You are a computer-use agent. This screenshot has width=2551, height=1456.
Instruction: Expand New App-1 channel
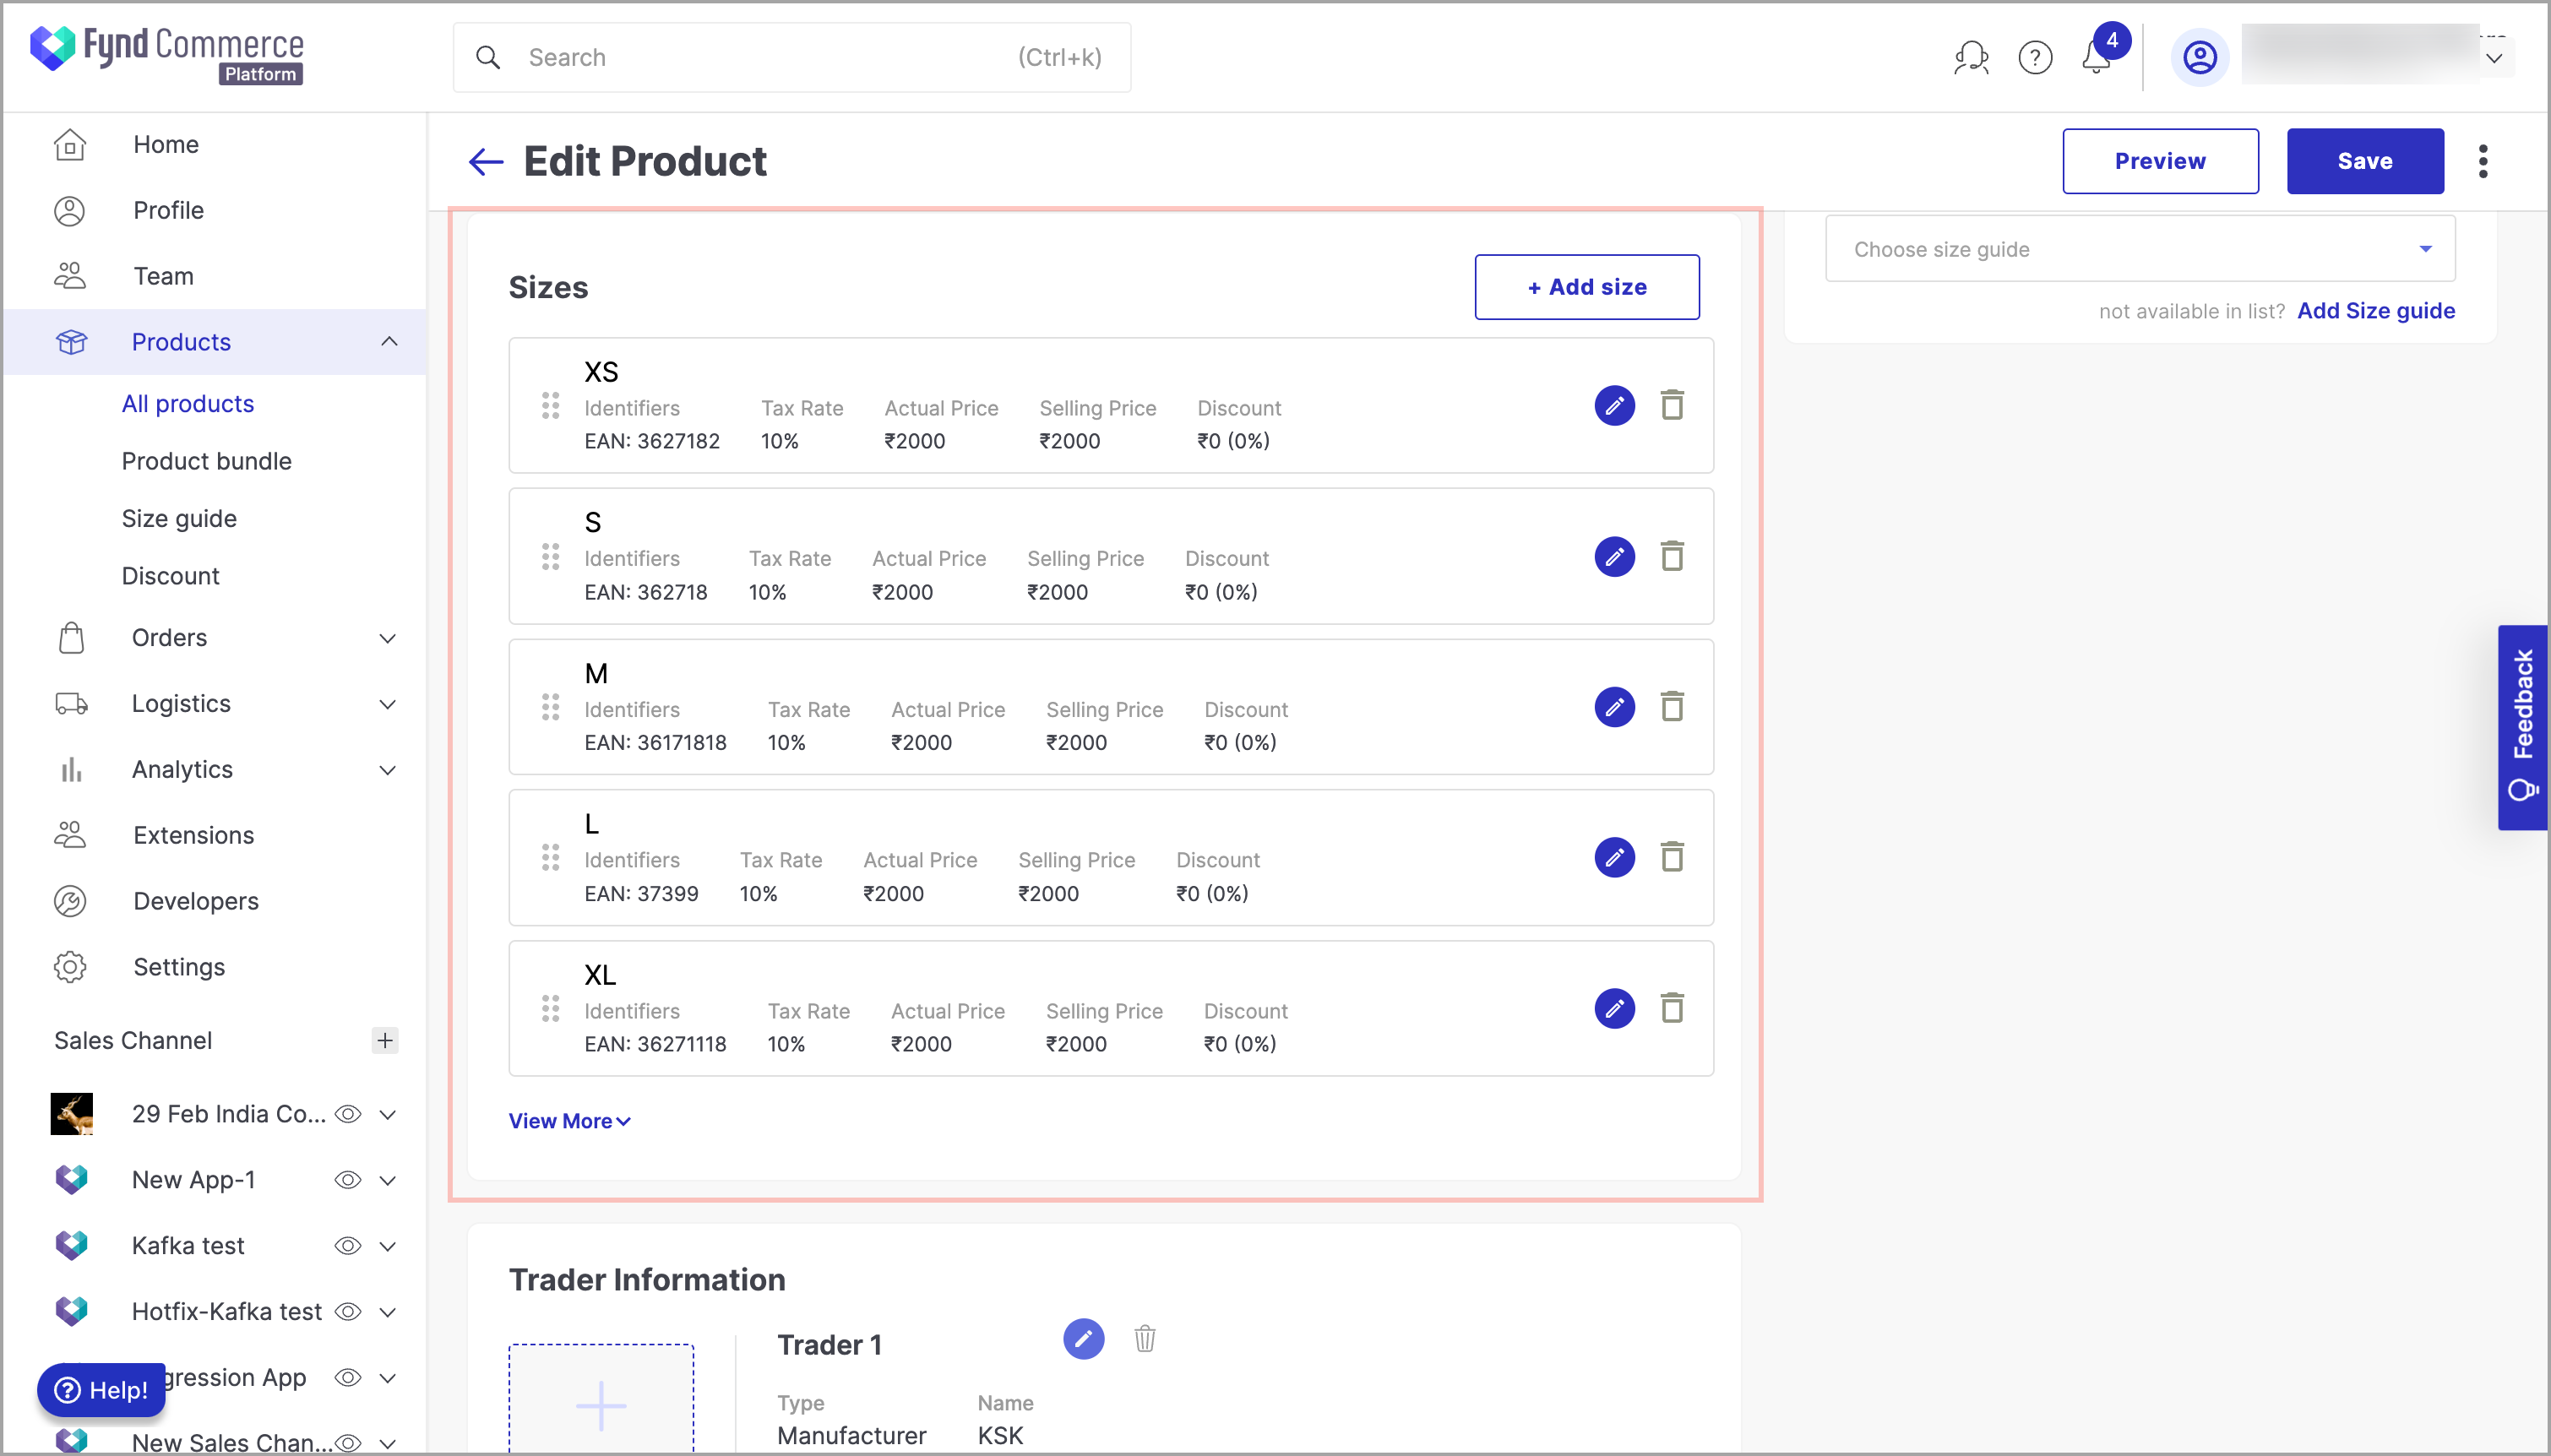coord(388,1180)
